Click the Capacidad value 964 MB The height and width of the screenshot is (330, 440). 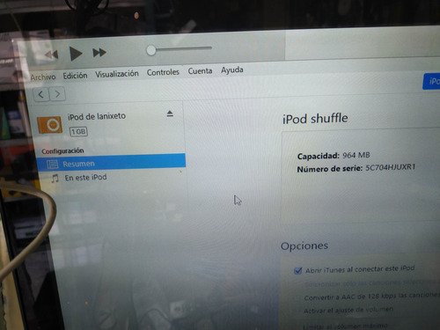pyautogui.click(x=356, y=155)
